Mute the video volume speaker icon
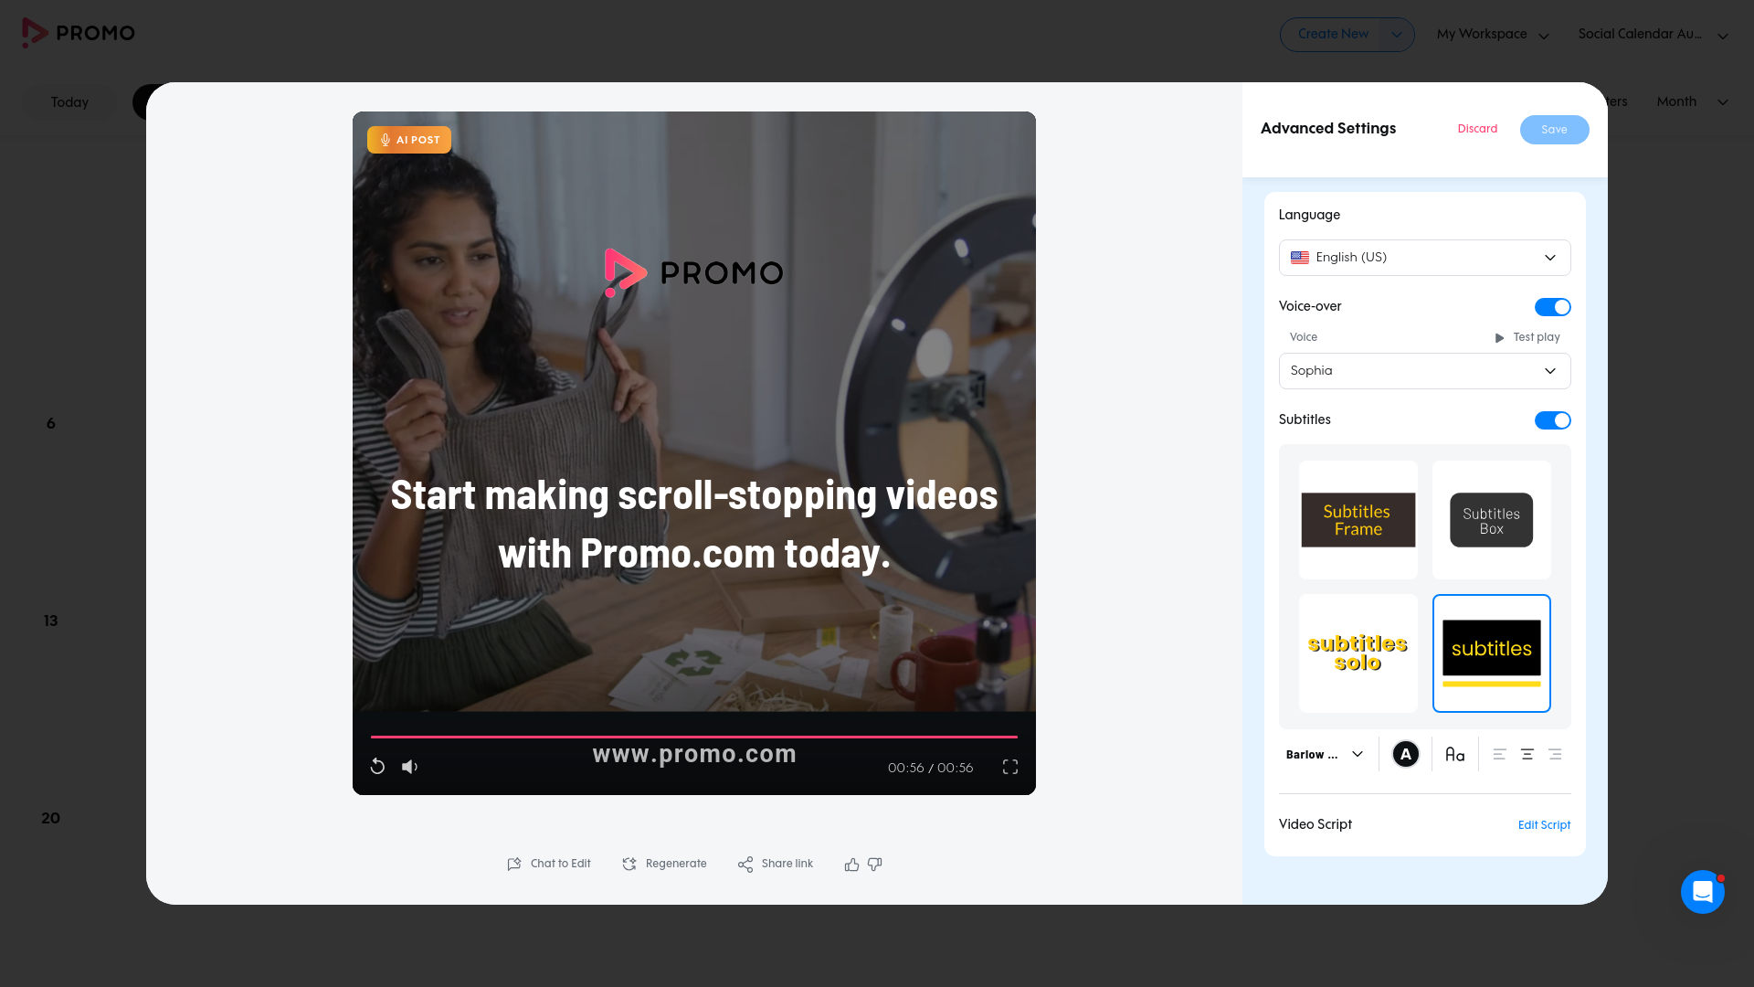Screen dimensions: 1754x987 coord(409,767)
